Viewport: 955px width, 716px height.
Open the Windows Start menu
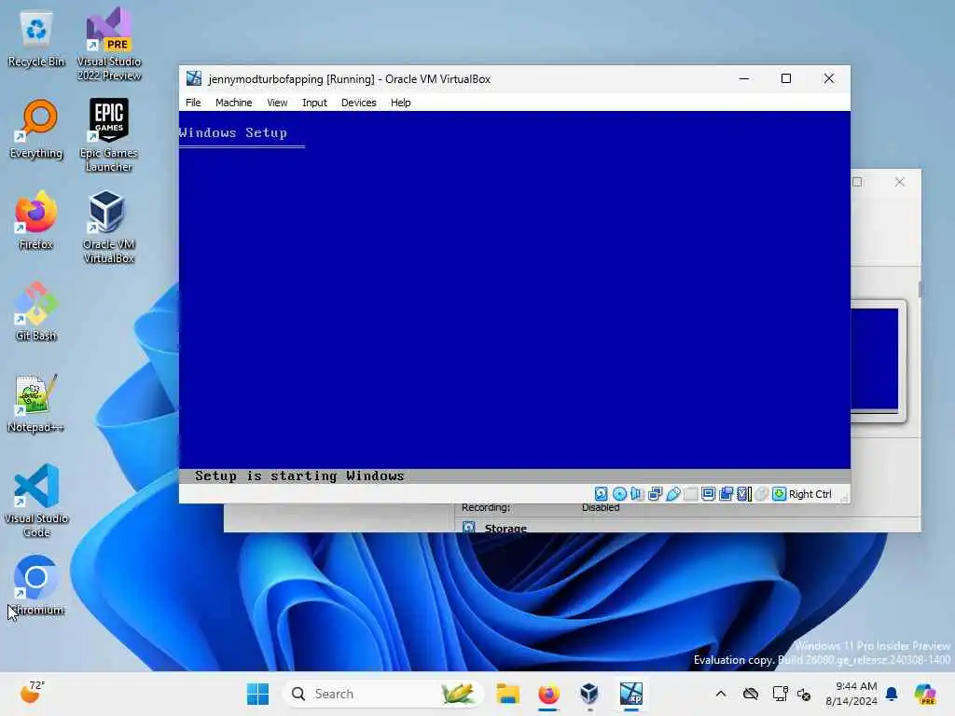257,694
